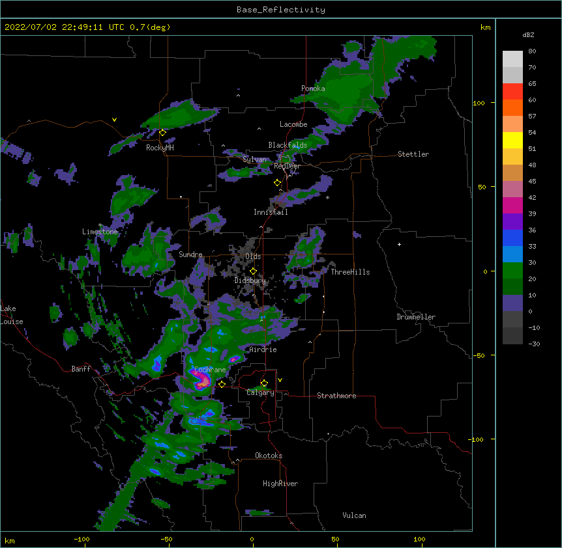Click the timestamp 2022/07/02 22:49:11 UTC
The image size is (562, 548).
coord(64,27)
